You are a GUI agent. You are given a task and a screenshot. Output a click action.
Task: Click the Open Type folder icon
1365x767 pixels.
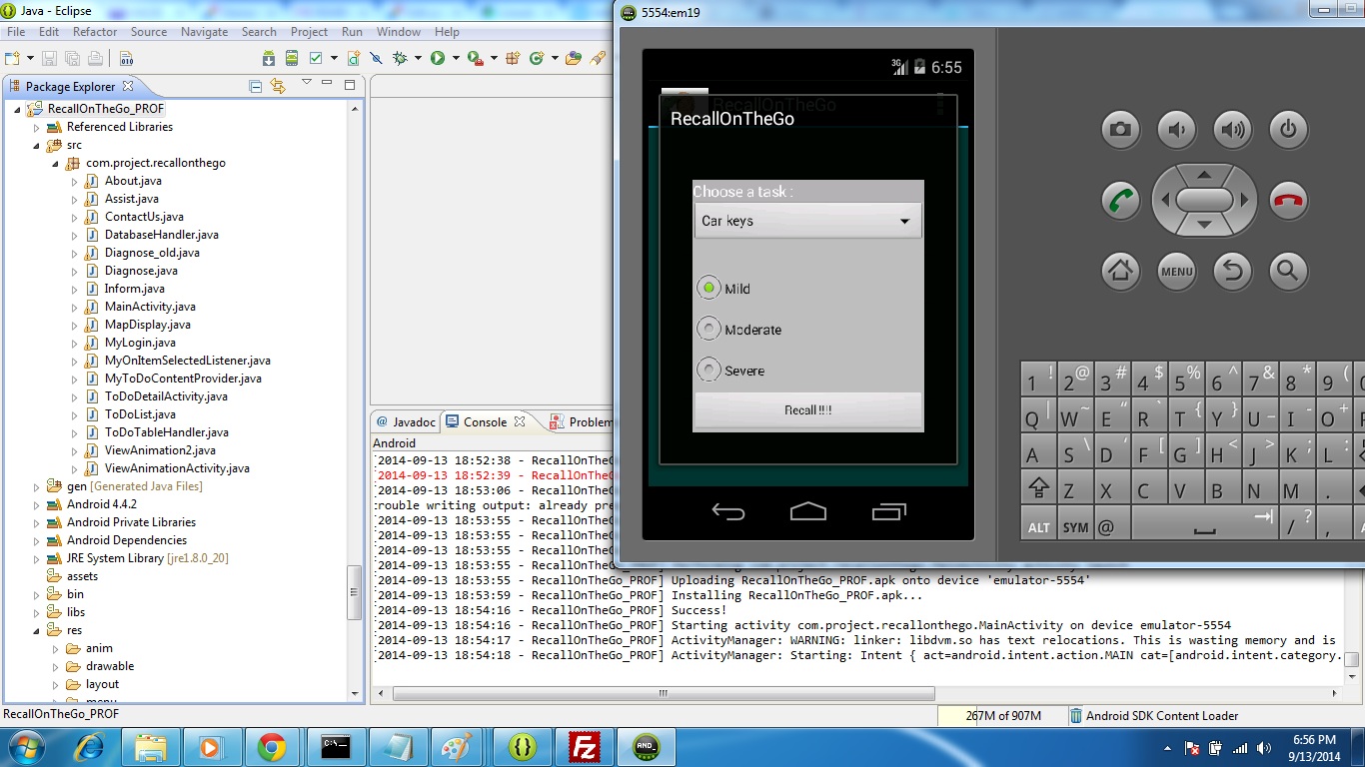coord(574,58)
